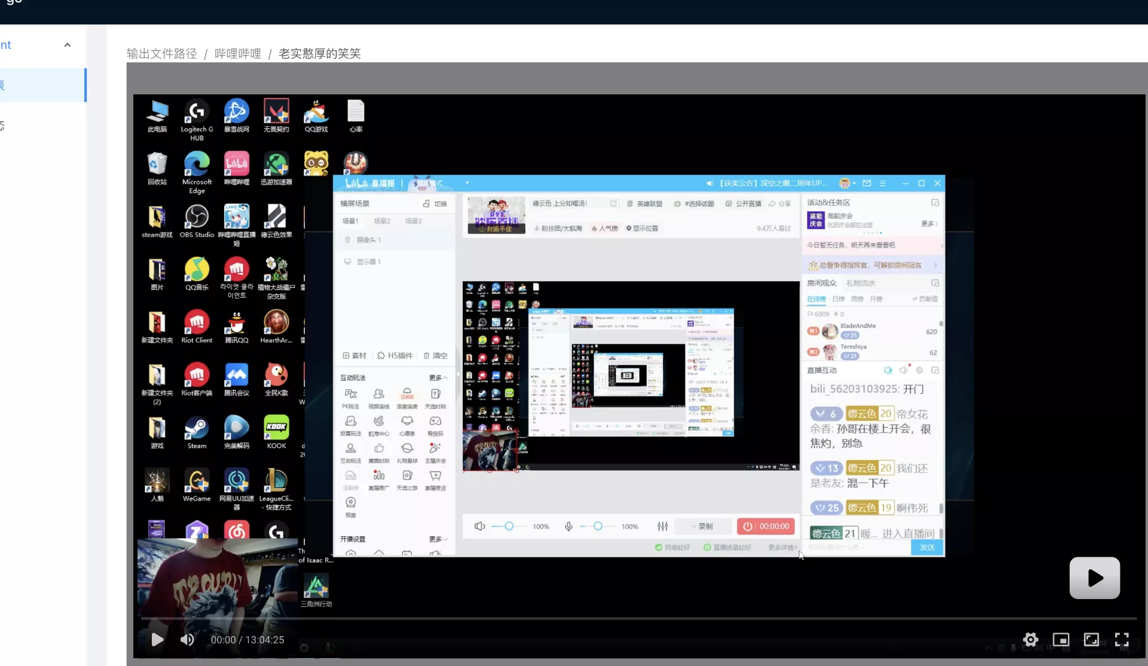This screenshot has height=666, width=1148.
Task: Enter fullscreen with the corner-brackets icon
Action: pyautogui.click(x=1122, y=640)
